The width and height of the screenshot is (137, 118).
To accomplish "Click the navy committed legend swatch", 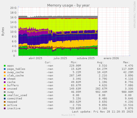I will [x=5, y=99].
